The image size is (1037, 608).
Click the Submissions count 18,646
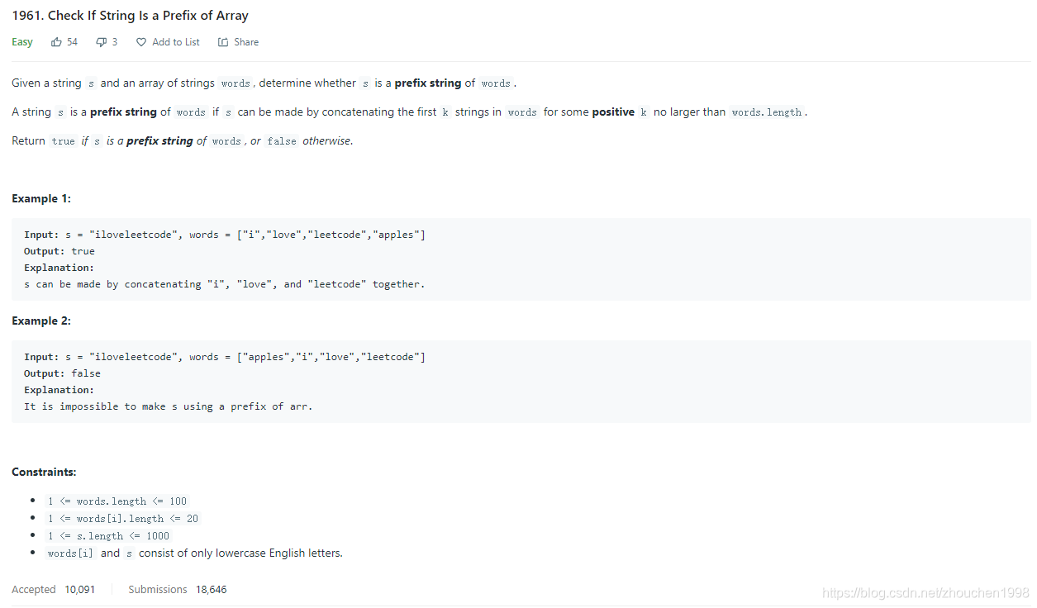click(x=211, y=590)
